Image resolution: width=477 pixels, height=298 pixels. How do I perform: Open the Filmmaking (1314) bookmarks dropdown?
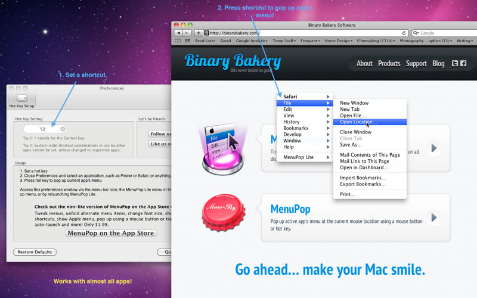376,41
